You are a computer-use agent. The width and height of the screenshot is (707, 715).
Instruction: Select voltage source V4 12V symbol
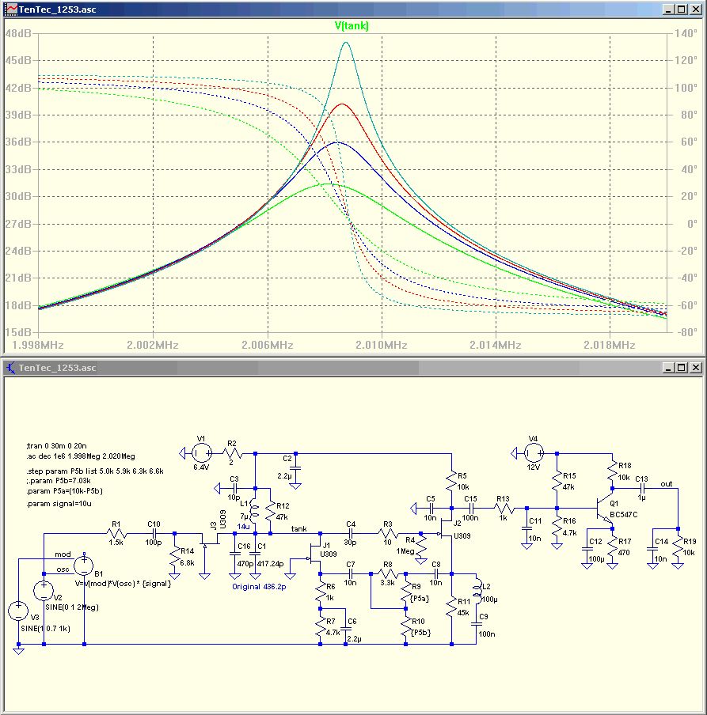tap(533, 453)
